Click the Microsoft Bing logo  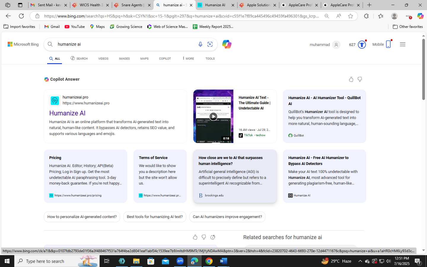(23, 44)
